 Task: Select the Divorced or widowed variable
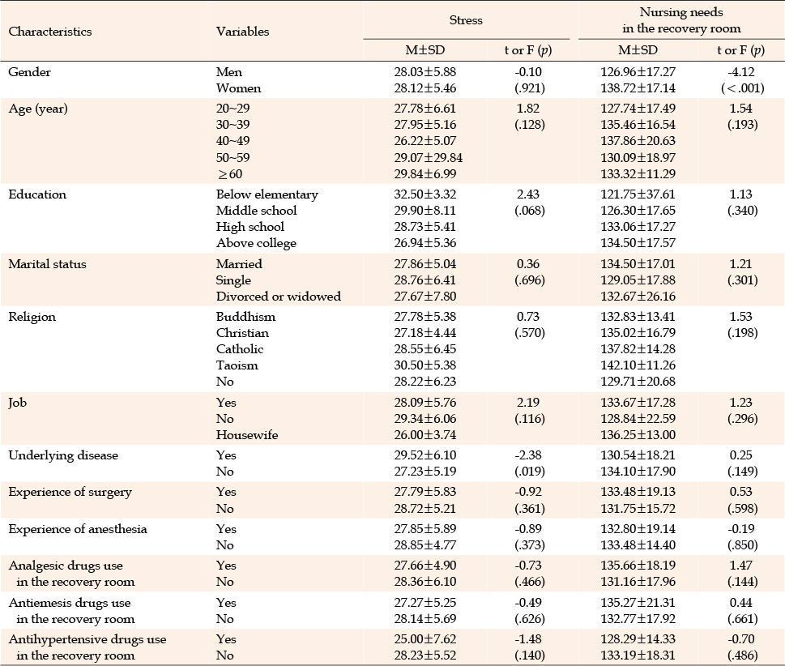[279, 297]
